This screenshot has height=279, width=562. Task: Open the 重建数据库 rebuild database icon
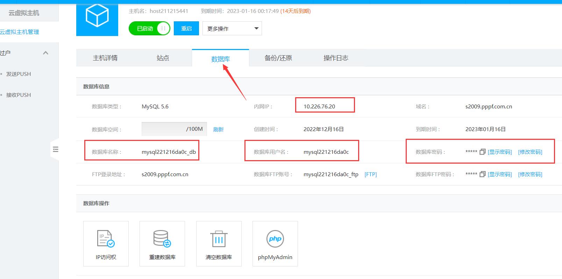pyautogui.click(x=162, y=239)
